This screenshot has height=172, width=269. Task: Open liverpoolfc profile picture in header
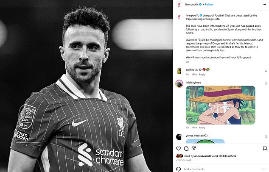[179, 5]
